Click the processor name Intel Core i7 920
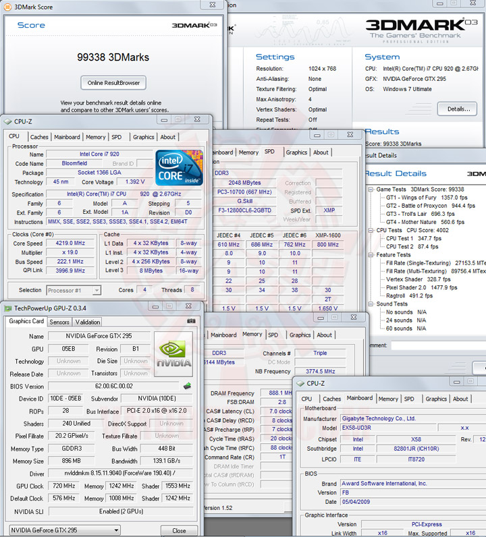The height and width of the screenshot is (537, 486). click(99, 154)
